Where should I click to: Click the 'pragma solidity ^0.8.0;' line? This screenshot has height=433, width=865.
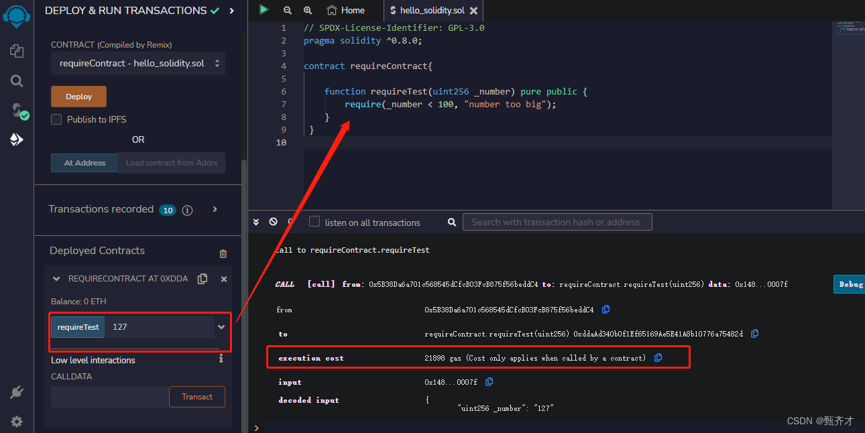pyautogui.click(x=363, y=41)
